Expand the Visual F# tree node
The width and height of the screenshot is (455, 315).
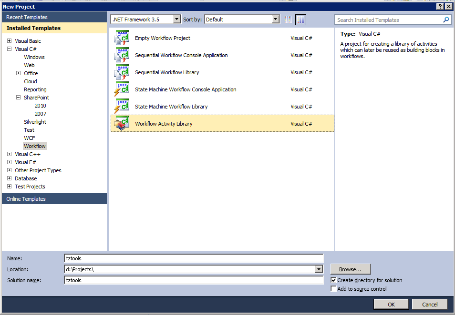[9, 162]
